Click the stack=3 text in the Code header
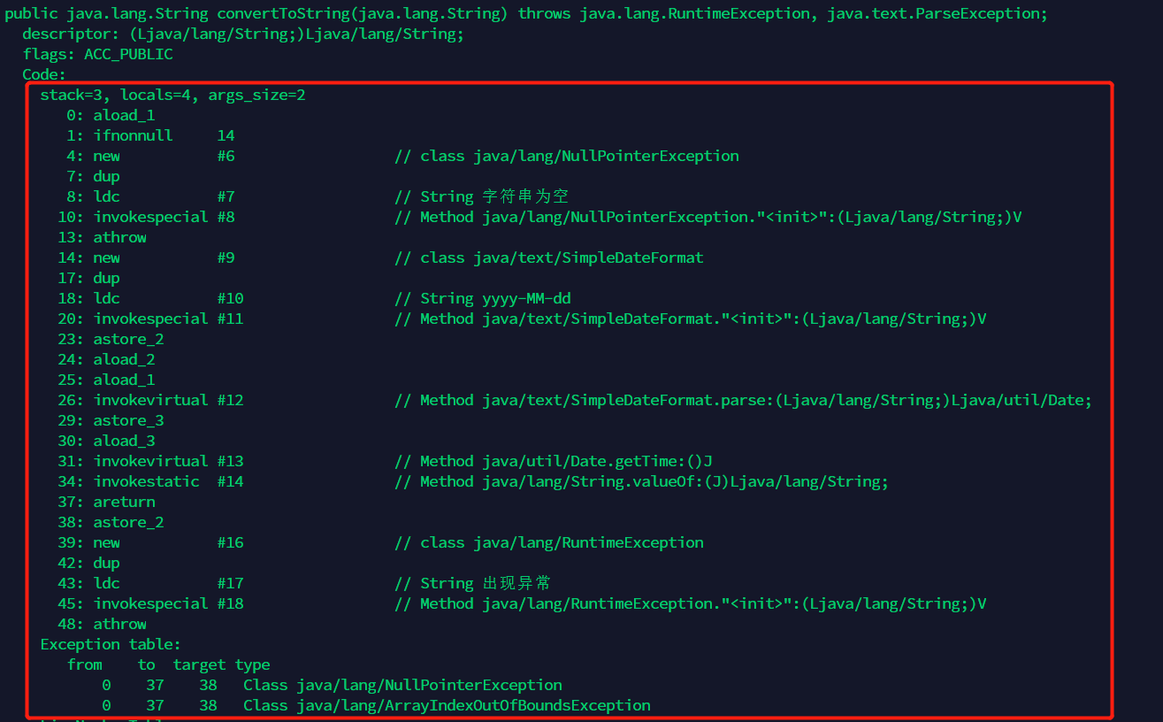1163x722 pixels. 71,95
